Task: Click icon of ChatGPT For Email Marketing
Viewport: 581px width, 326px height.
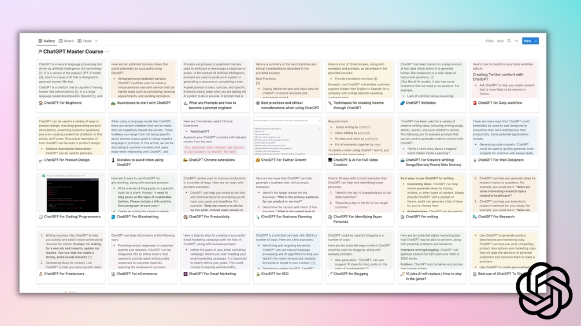Action: coord(185,274)
